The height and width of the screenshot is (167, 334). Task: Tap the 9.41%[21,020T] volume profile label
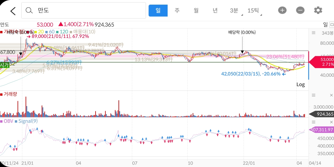106,45
